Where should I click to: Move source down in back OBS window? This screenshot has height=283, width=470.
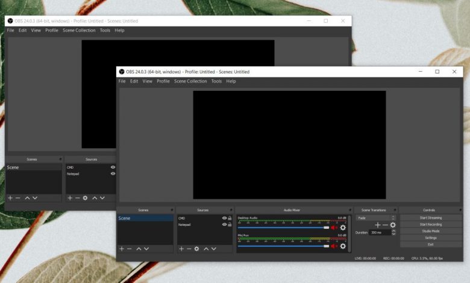click(x=102, y=198)
